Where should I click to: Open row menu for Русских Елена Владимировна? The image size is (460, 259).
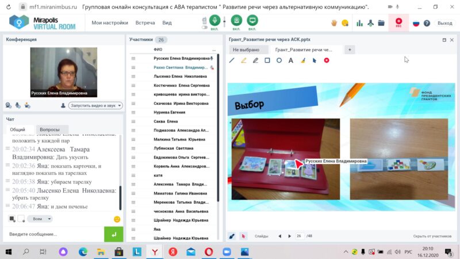(133, 59)
